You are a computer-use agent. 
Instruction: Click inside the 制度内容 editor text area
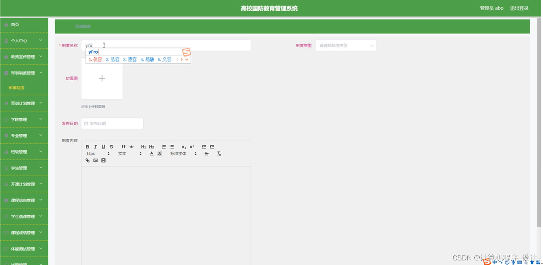tap(166, 215)
